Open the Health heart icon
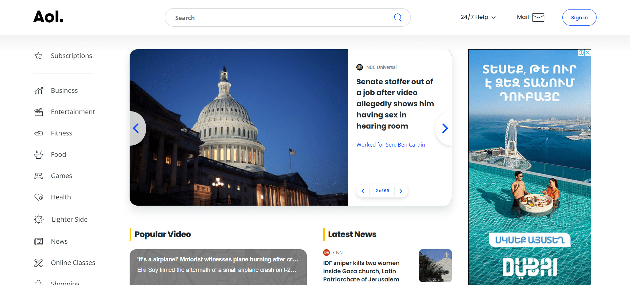The image size is (630, 285). tap(38, 197)
